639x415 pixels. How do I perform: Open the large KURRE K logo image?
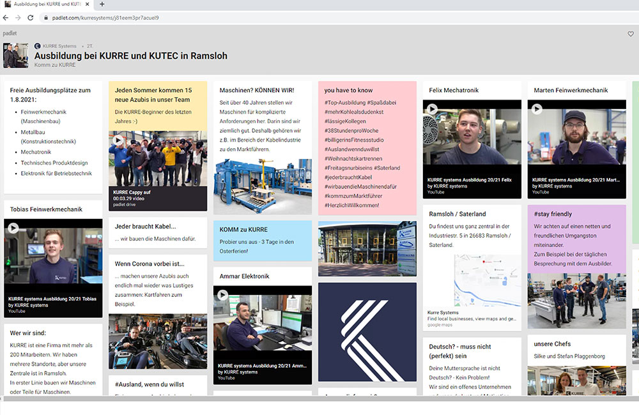click(367, 332)
